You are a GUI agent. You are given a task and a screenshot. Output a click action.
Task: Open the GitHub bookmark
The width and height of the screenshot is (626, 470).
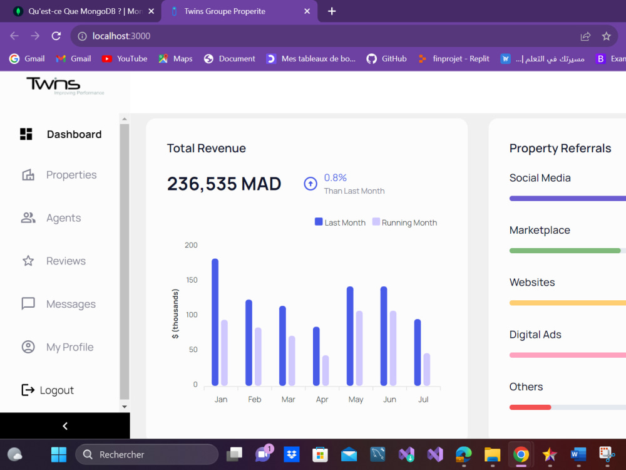(x=386, y=59)
